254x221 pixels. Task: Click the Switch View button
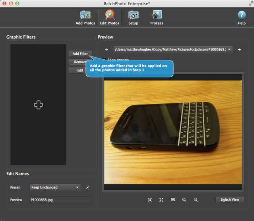point(230,200)
